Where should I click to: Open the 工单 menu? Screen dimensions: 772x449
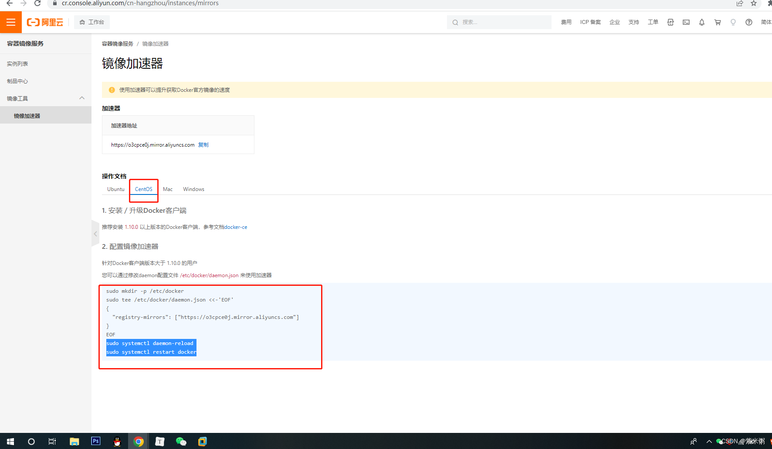(653, 22)
